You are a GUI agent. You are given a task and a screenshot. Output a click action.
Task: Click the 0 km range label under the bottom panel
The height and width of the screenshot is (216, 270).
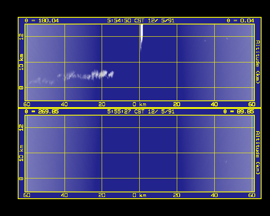(x=140, y=195)
